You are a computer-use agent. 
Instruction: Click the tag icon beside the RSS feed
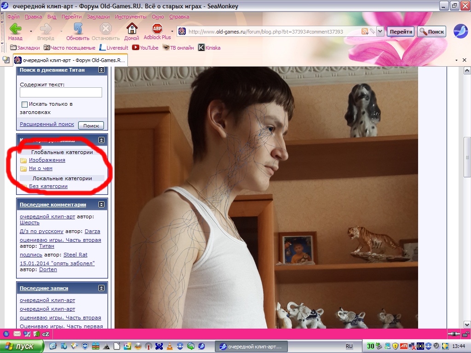click(x=372, y=32)
